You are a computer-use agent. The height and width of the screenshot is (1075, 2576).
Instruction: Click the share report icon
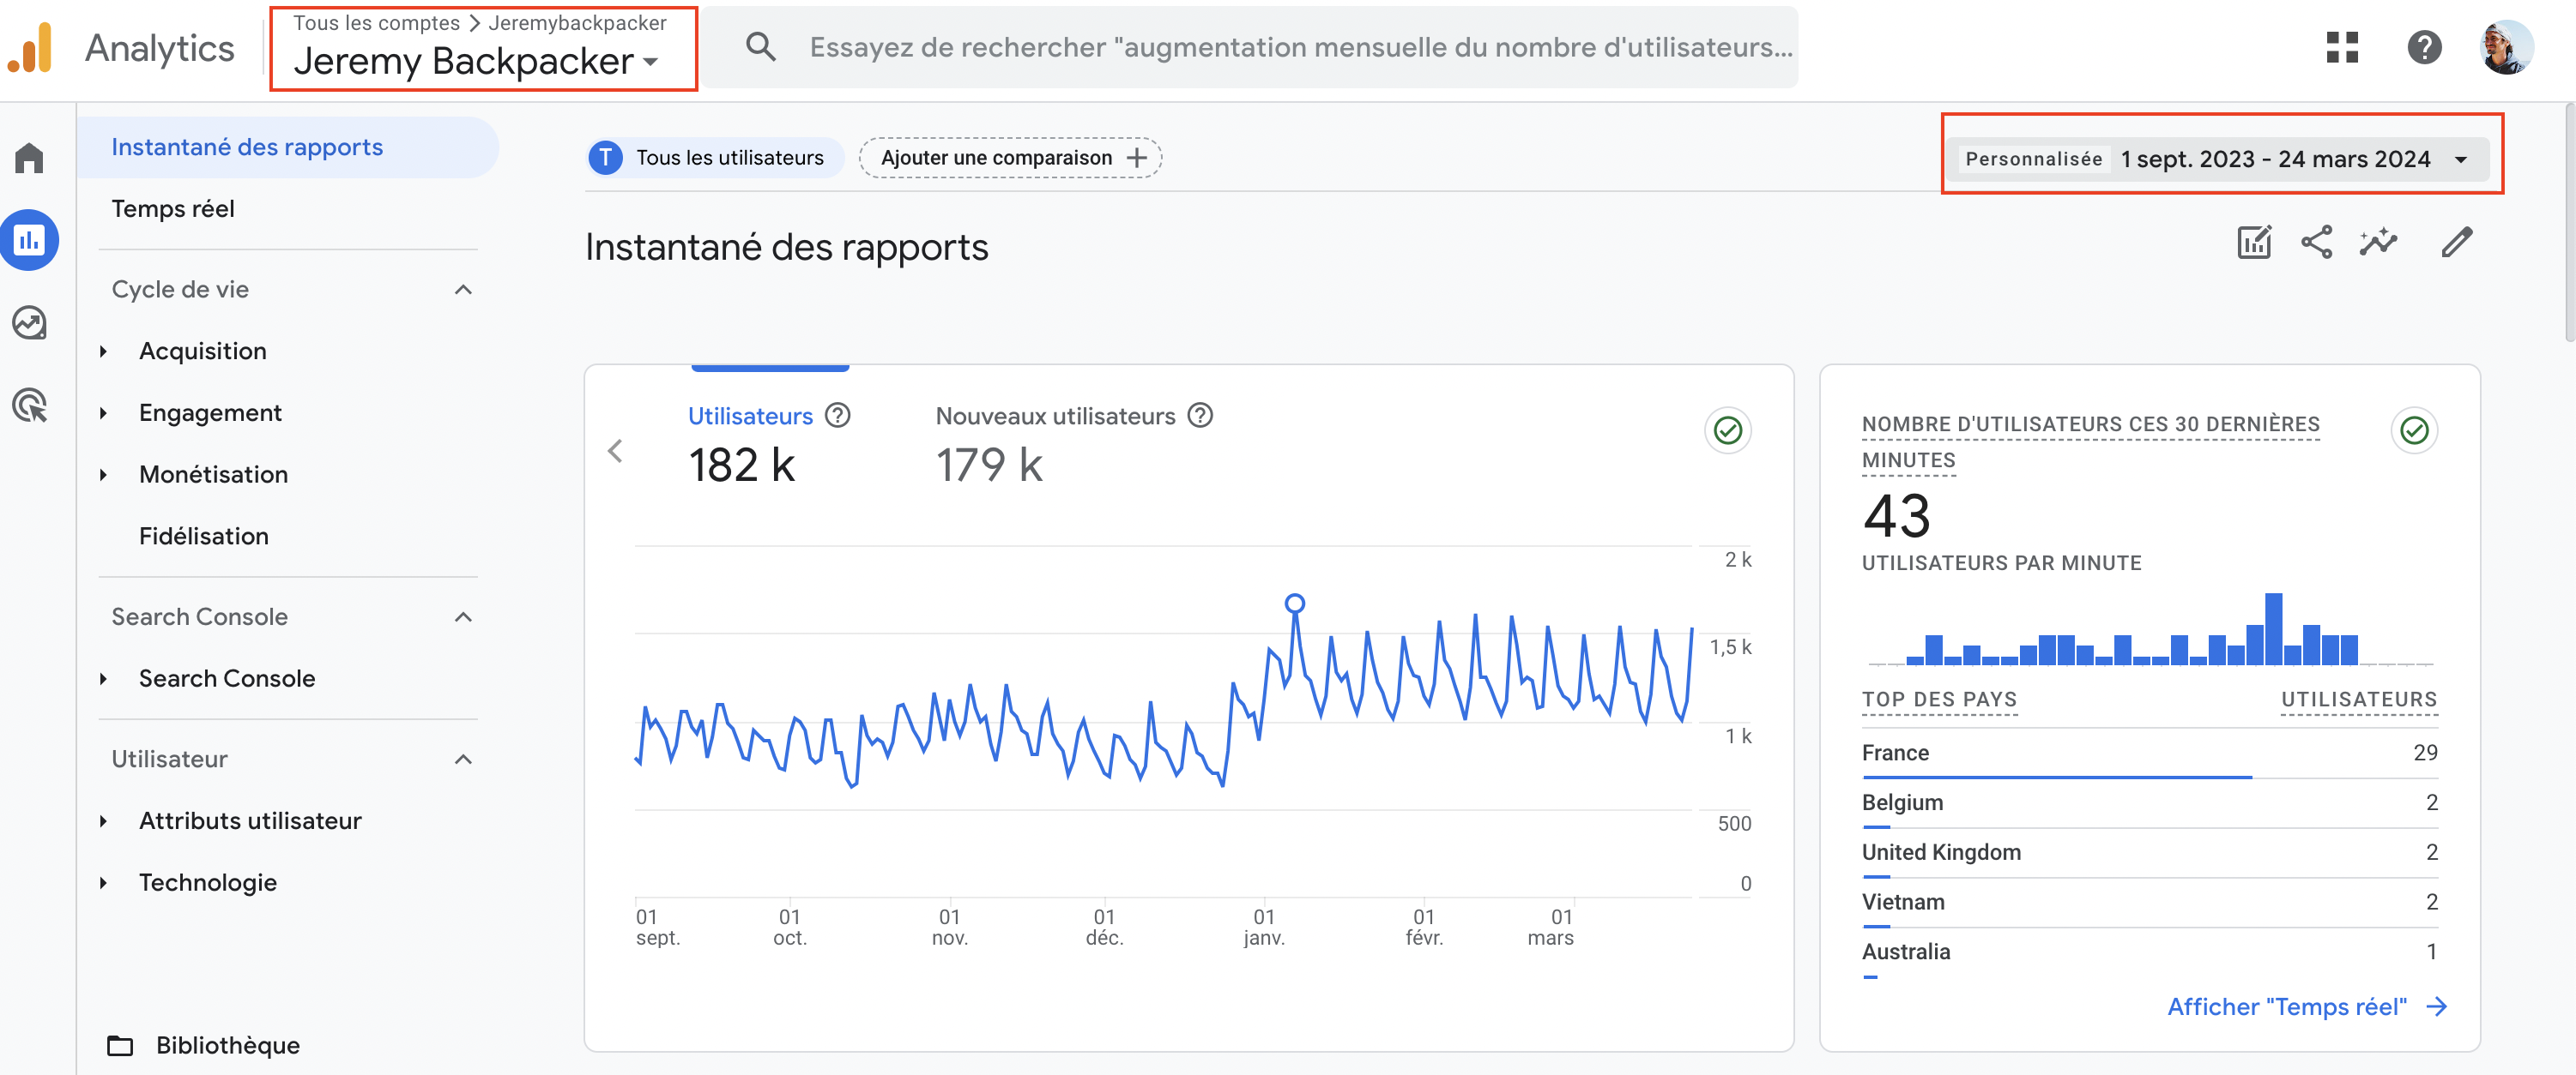pos(2316,243)
